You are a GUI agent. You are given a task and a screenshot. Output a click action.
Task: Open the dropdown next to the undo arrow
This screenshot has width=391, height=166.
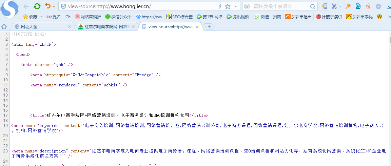click(x=54, y=7)
